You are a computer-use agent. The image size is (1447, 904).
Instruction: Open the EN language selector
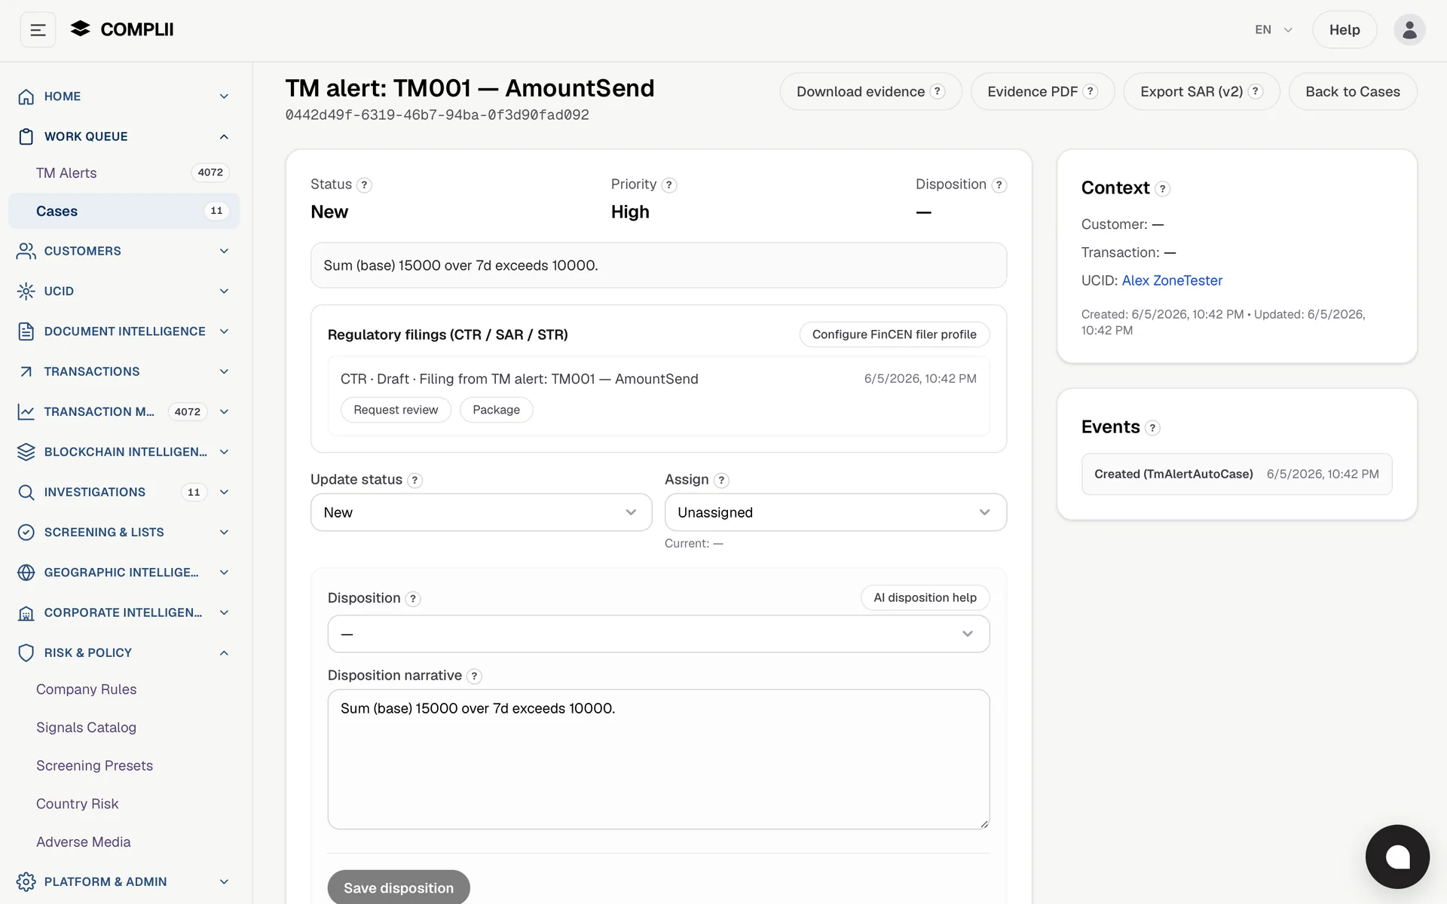(x=1274, y=30)
